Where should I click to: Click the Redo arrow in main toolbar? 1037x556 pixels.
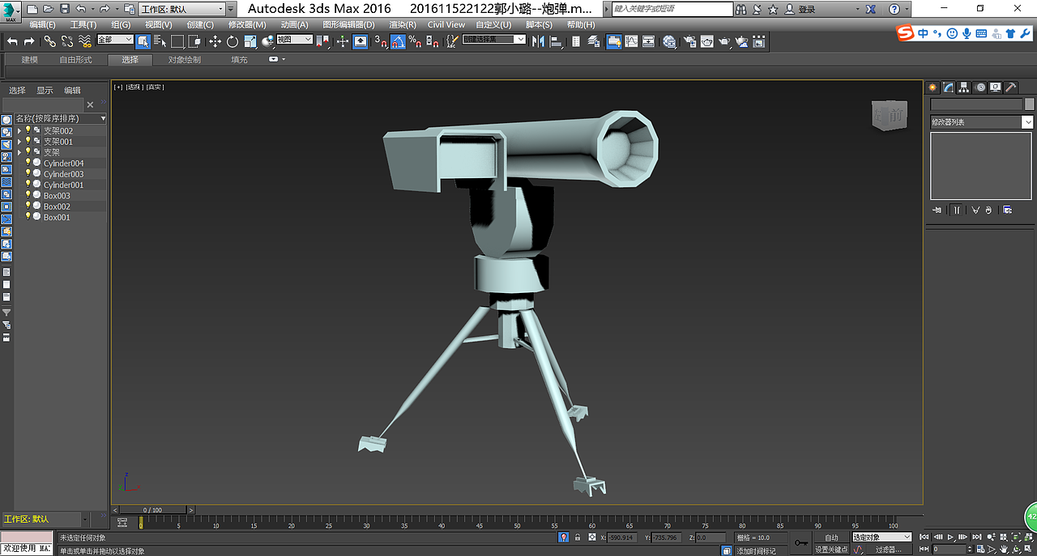29,41
